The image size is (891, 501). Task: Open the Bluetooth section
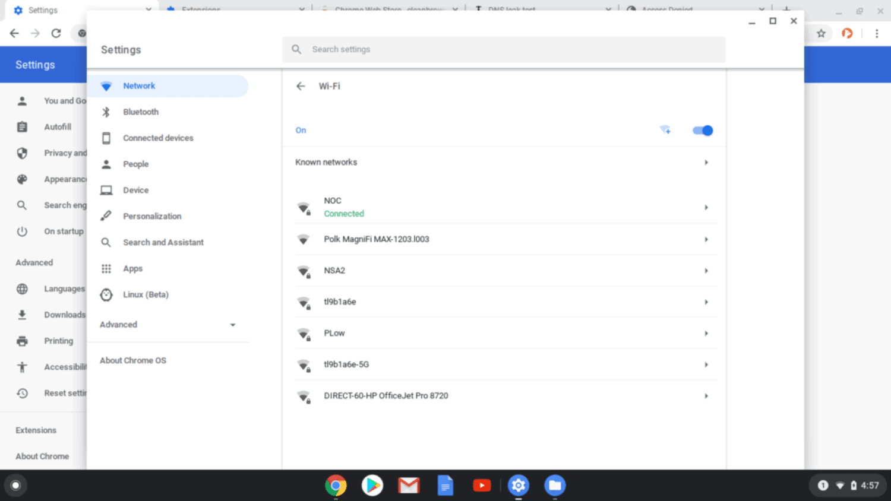(x=168, y=112)
